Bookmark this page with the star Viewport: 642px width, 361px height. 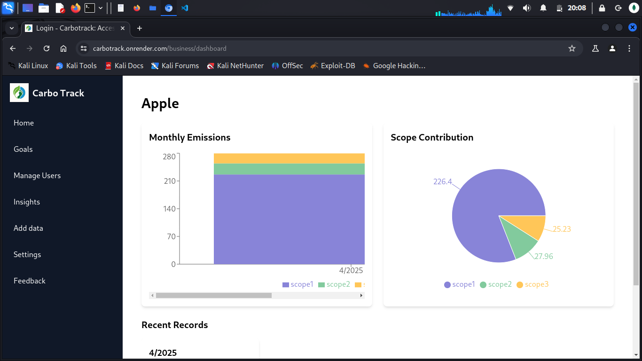click(x=572, y=48)
